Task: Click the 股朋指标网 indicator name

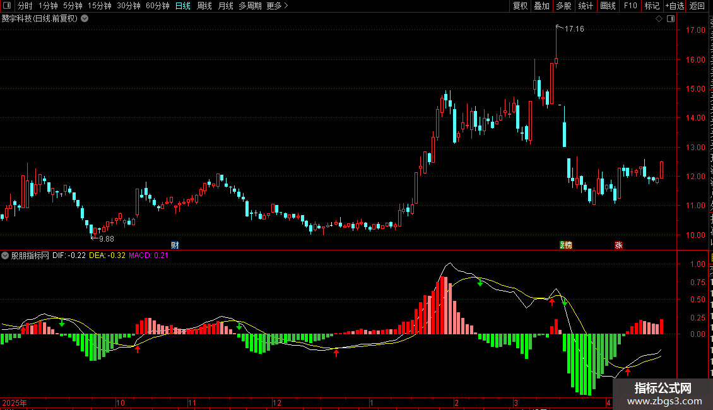Action: pyautogui.click(x=30, y=255)
